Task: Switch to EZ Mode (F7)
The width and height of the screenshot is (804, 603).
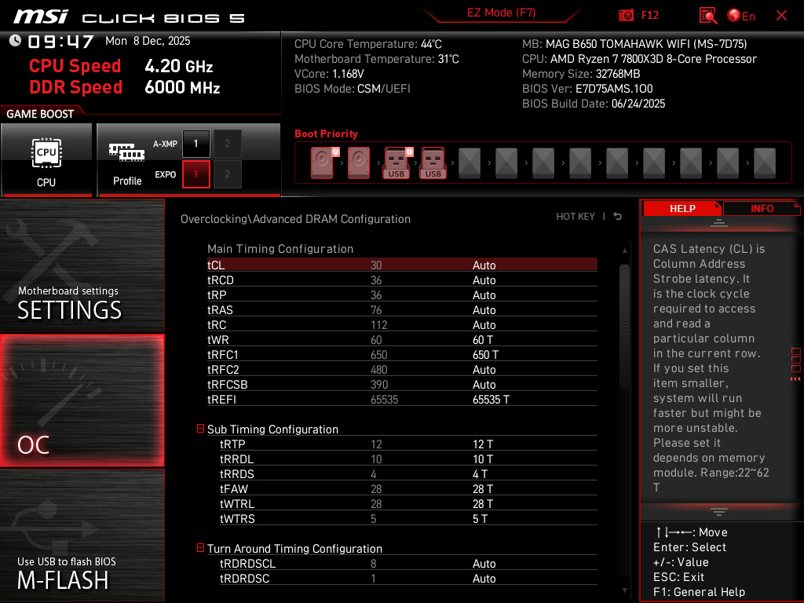Action: 501,13
